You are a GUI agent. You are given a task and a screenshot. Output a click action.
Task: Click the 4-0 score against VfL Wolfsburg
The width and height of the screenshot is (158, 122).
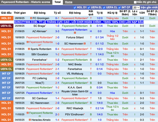pos(57,74)
